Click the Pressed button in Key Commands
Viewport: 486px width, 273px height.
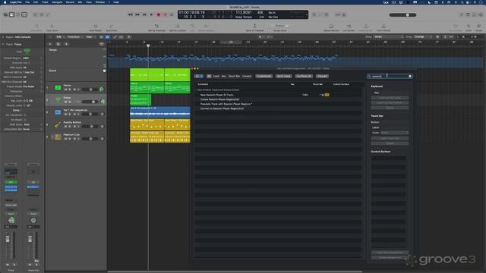(x=322, y=76)
